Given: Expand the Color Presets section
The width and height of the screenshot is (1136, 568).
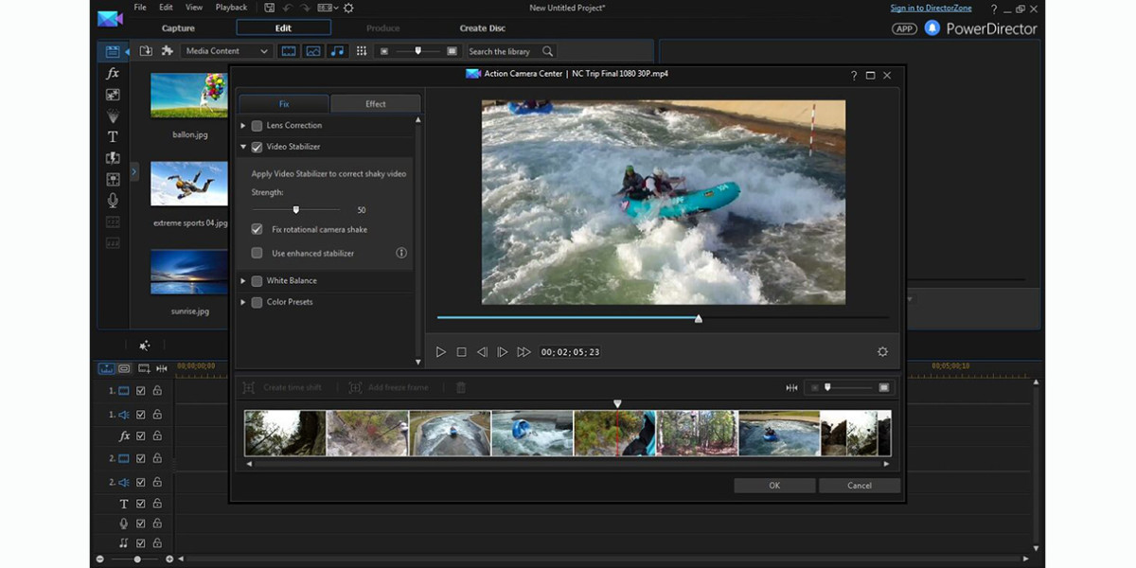Looking at the screenshot, I should [x=243, y=302].
